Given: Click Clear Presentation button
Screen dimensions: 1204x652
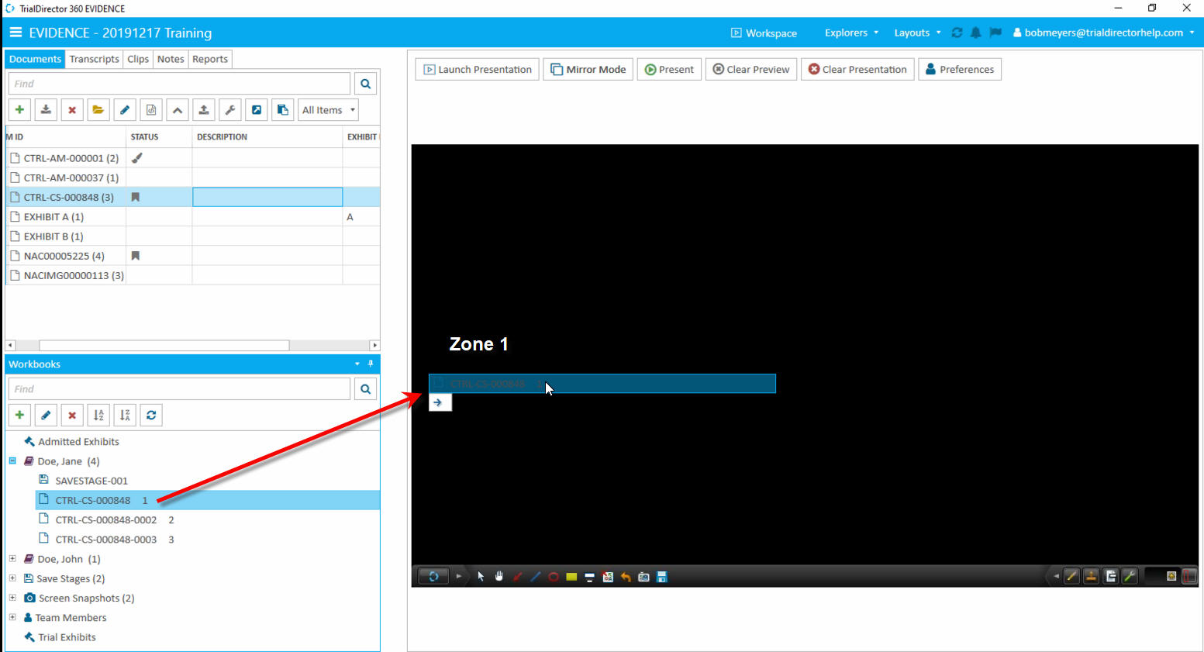Looking at the screenshot, I should point(857,69).
